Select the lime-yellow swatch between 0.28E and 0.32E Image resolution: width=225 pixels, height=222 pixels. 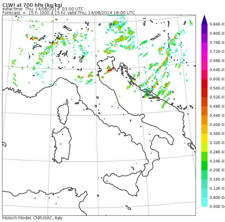(x=204, y=147)
